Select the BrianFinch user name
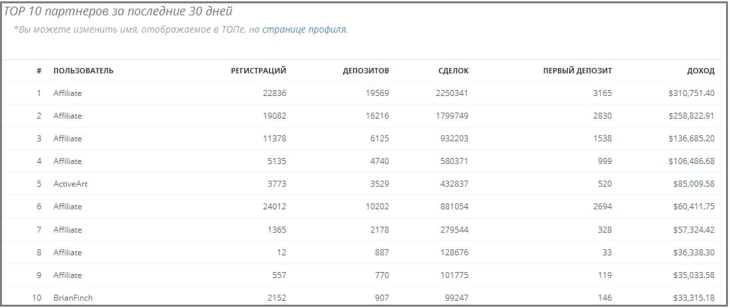The height and width of the screenshot is (308, 730). tap(73, 298)
